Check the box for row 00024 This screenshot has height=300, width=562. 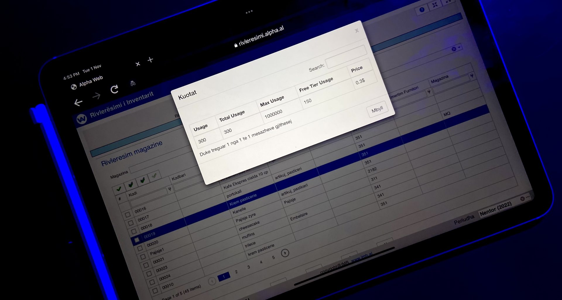tap(152, 282)
